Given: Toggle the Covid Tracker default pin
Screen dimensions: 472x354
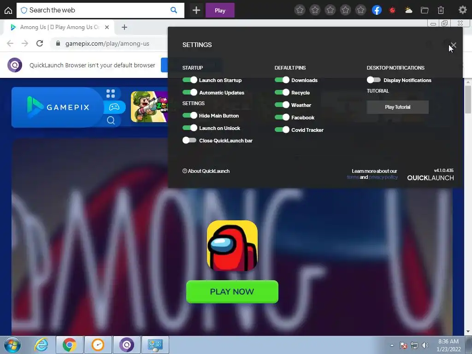Looking at the screenshot, I should [x=282, y=130].
